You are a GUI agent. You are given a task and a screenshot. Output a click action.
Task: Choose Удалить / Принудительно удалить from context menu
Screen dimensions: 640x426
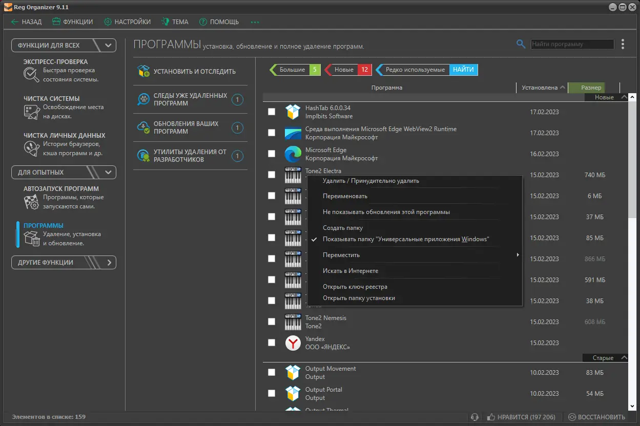[371, 181]
